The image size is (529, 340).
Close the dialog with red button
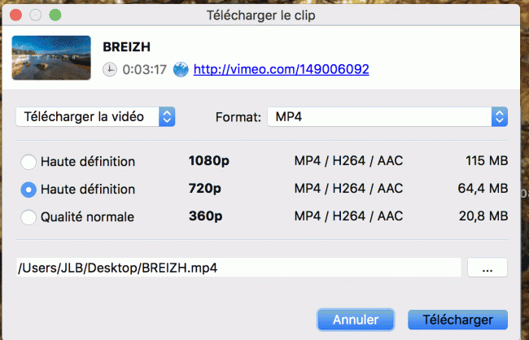point(15,15)
